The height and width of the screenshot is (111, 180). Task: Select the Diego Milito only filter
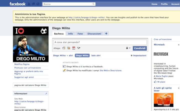coord(82,55)
